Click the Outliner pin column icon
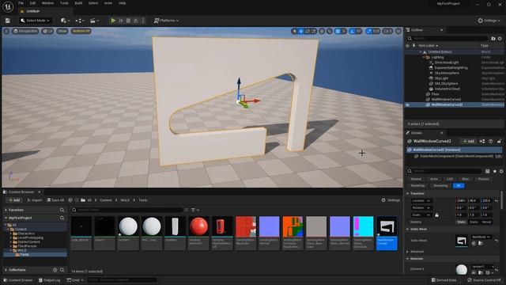506x285 pixels. coord(413,46)
